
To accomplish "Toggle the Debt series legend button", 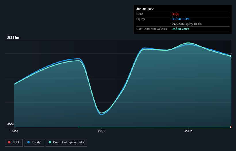I will point(14,142).
